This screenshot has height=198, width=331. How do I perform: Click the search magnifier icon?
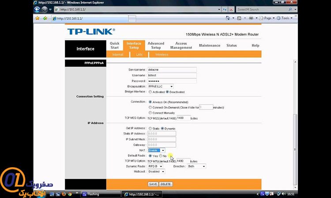(x=290, y=9)
